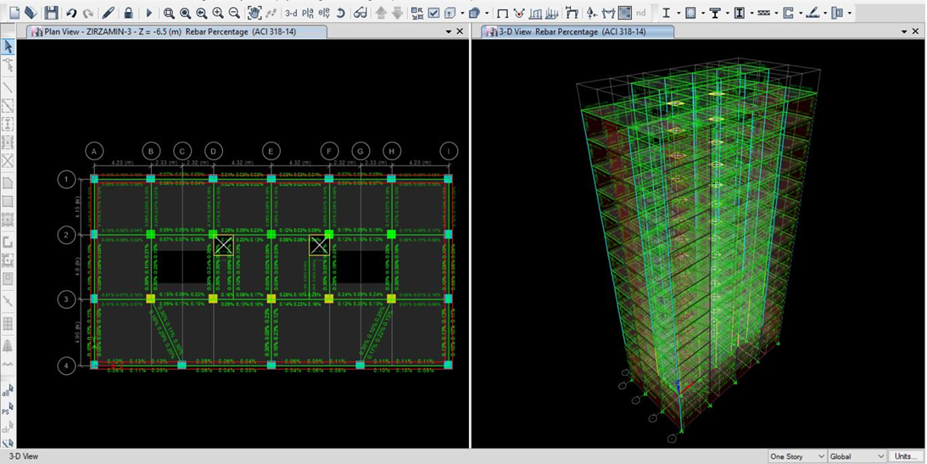The height and width of the screenshot is (464, 927).
Task: Click the Rotate 3D View icon
Action: (x=340, y=13)
